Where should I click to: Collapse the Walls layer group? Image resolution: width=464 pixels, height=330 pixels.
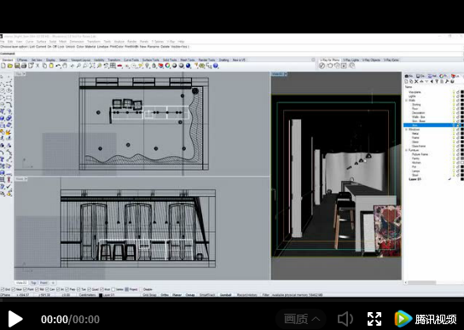point(406,101)
